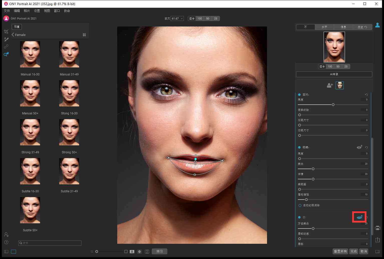The image size is (384, 259).
Task: Select the Strong 31-49 preset thumbnail
Action: (x=30, y=132)
